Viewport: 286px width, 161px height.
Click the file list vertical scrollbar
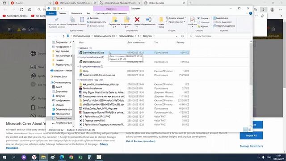pos(251,64)
